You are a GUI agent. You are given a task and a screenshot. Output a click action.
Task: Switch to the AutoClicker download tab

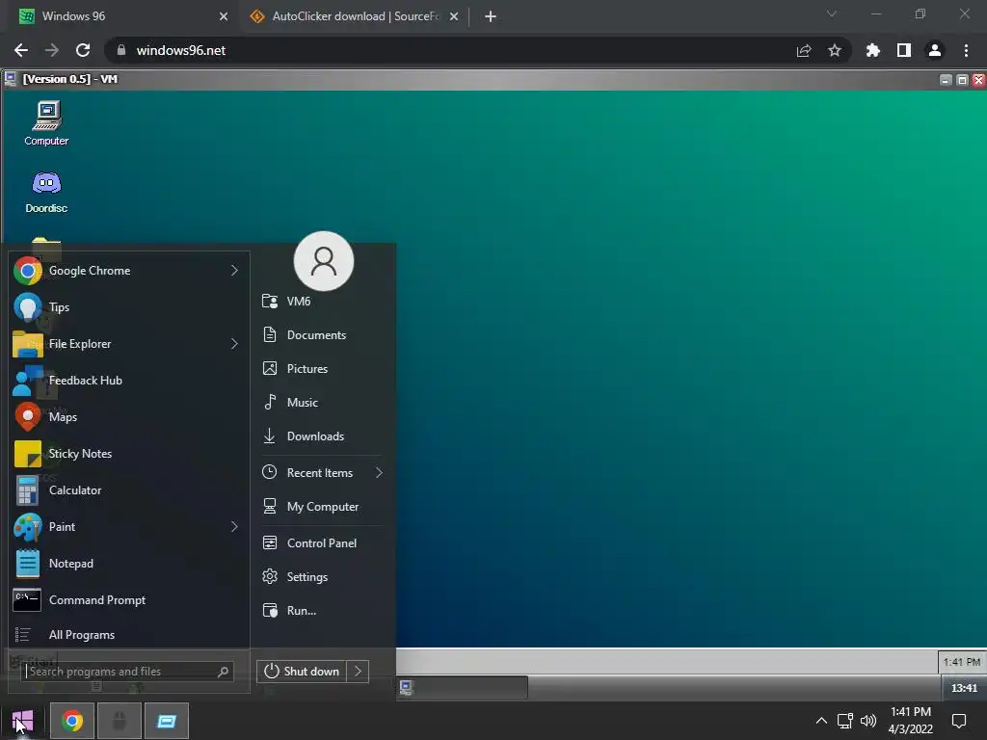(x=354, y=16)
